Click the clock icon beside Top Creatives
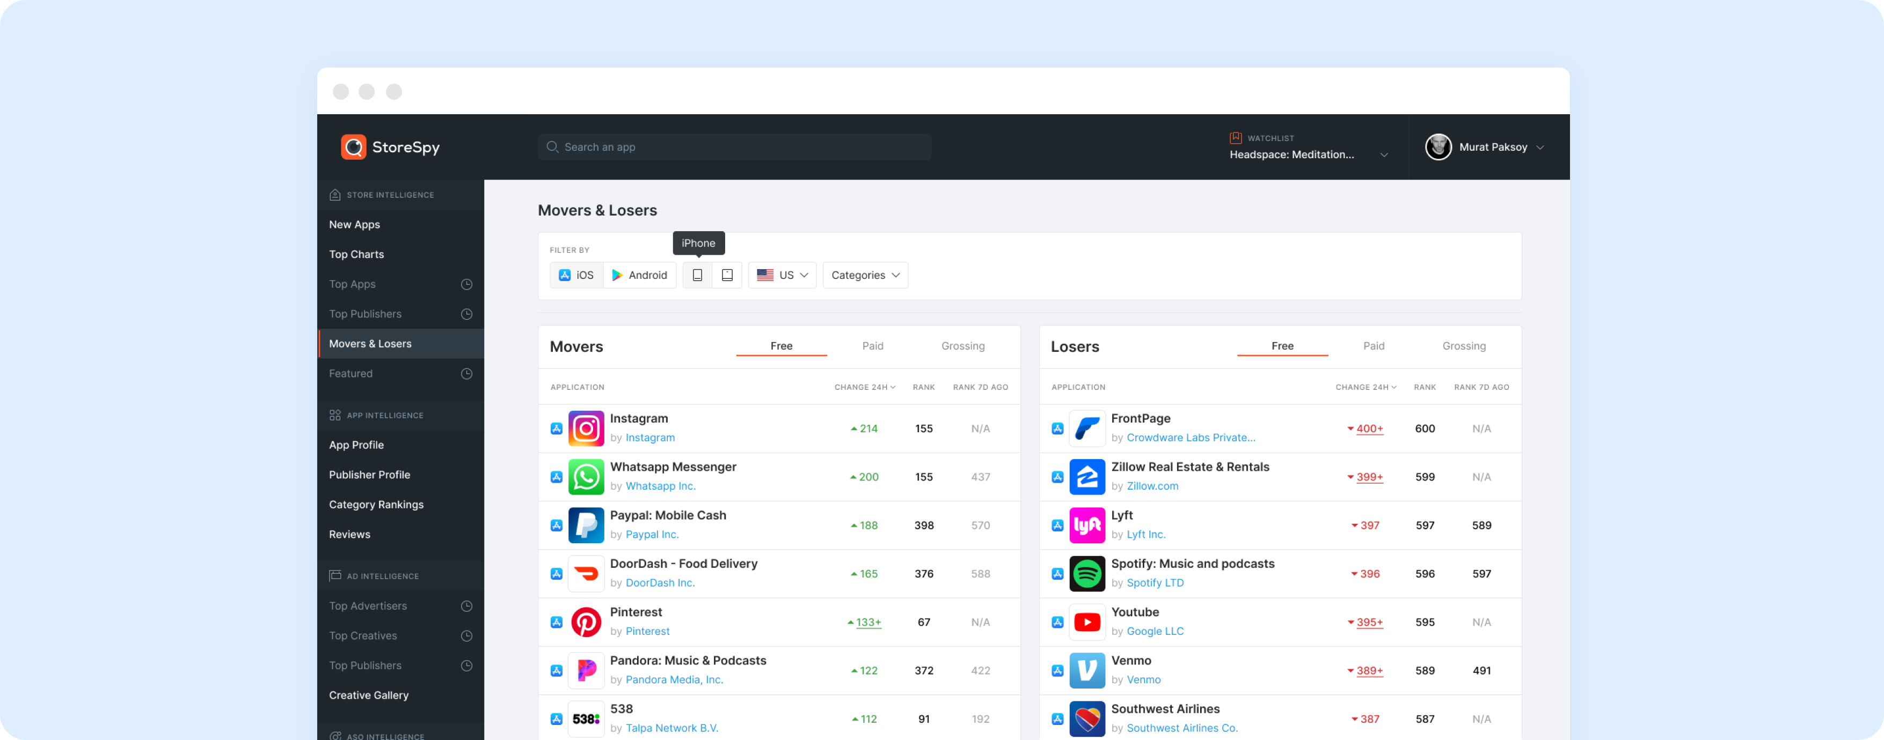 (466, 635)
